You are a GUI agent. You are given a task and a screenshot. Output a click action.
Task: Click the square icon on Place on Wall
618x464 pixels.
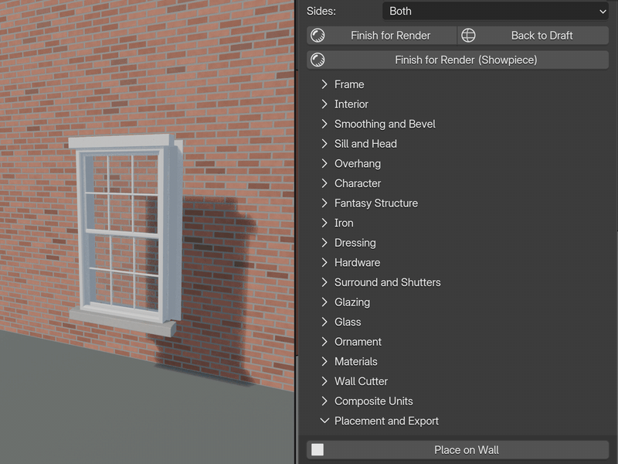[317, 450]
